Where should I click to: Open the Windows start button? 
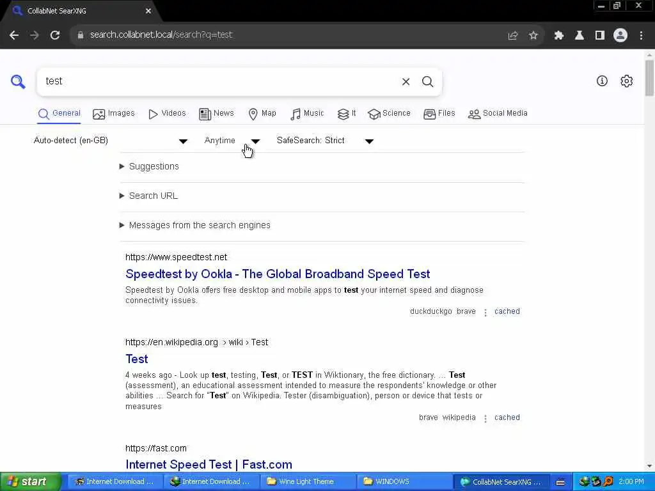30,482
